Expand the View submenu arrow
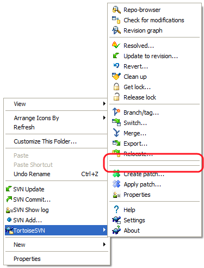The height and width of the screenshot is (268, 204). coord(104,103)
